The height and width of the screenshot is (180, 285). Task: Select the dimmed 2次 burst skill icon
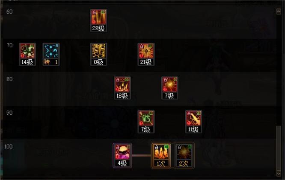[184, 156]
